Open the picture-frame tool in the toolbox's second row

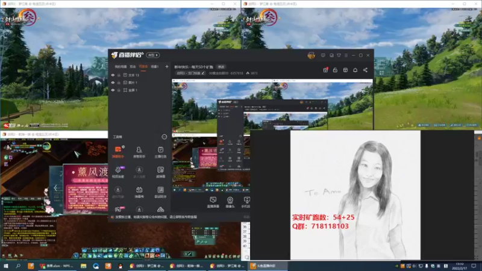tap(160, 172)
